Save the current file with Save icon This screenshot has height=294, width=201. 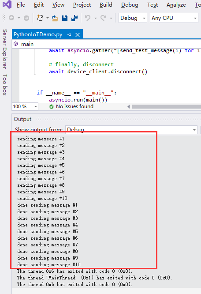pos(65,18)
